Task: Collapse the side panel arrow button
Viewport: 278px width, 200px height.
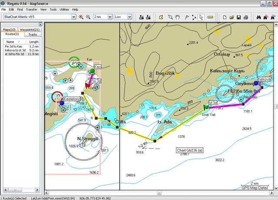Action: 40,24
